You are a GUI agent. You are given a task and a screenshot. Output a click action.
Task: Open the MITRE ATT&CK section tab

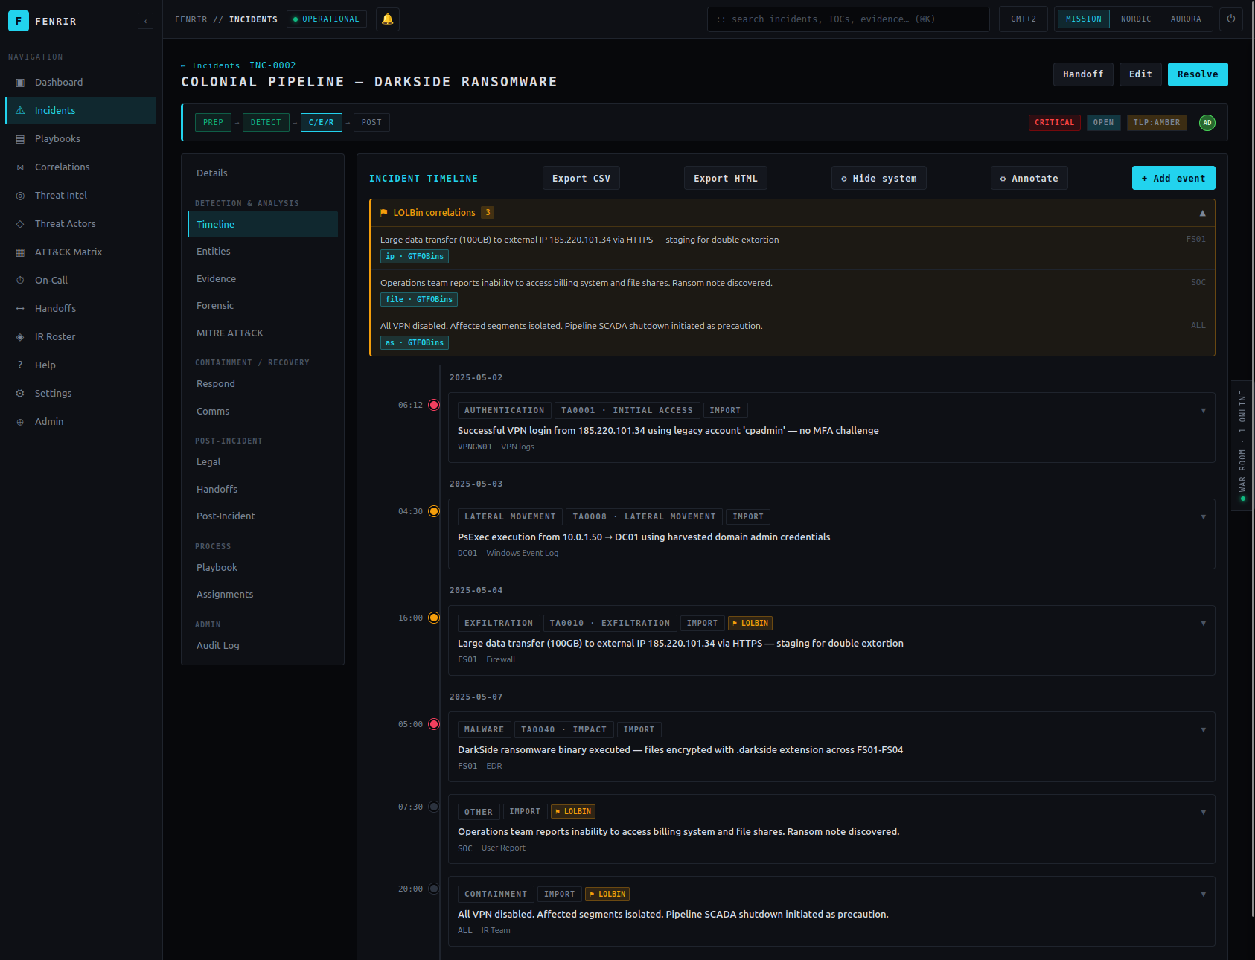(x=263, y=333)
